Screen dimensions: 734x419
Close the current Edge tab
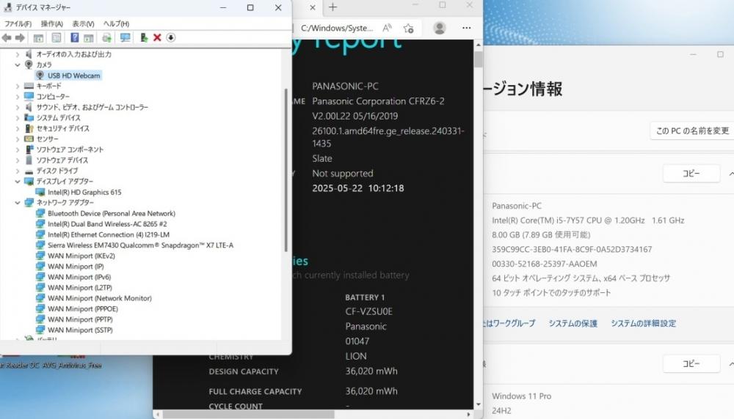(x=313, y=7)
